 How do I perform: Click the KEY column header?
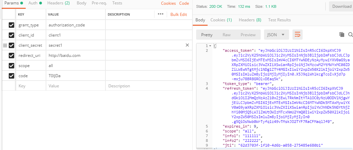pyautogui.click(x=21, y=15)
